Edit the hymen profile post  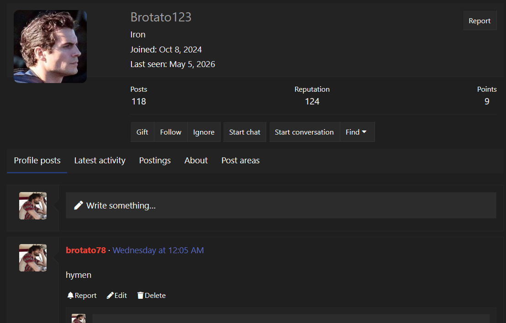117,295
